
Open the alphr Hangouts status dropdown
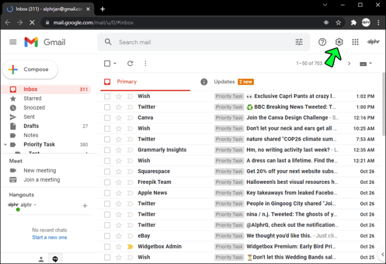(x=35, y=205)
